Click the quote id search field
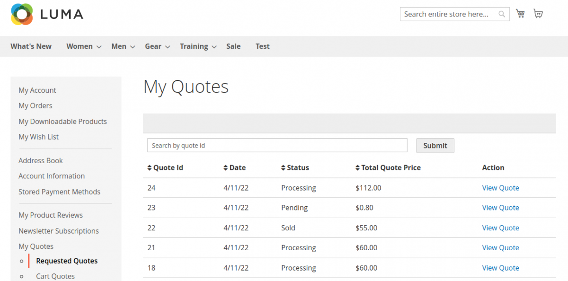The image size is (568, 281). (277, 145)
